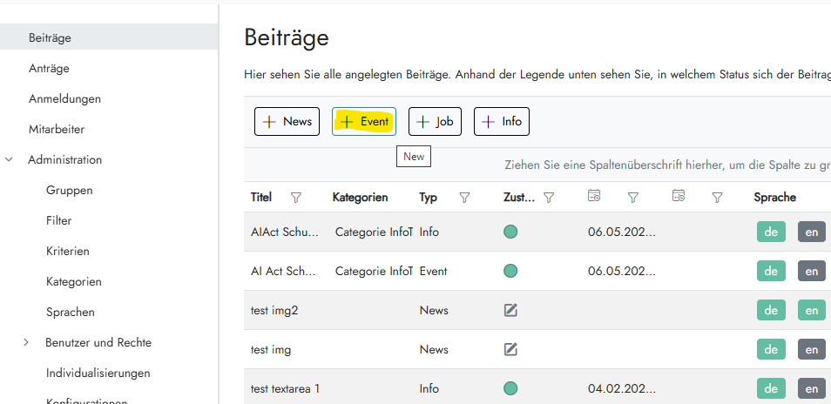The width and height of the screenshot is (831, 404).
Task: Toggle the 'de' language badge for test img
Action: pyautogui.click(x=770, y=349)
